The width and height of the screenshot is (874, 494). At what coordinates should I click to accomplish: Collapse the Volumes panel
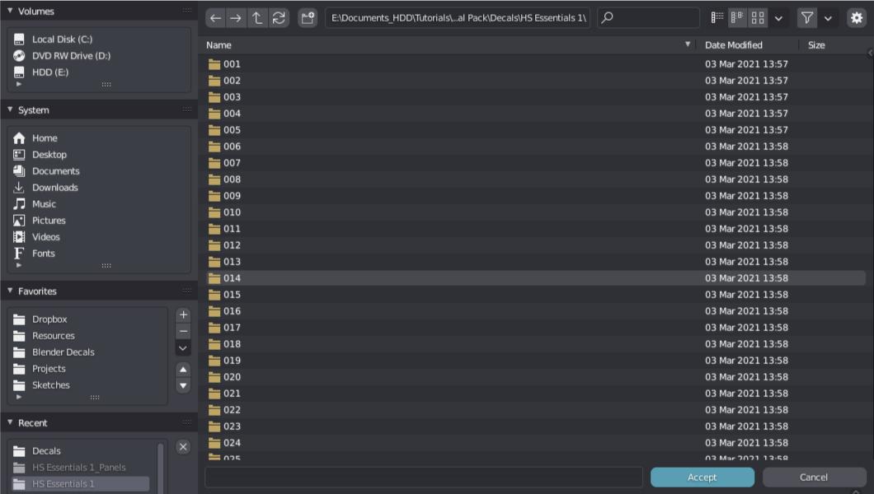pos(10,11)
